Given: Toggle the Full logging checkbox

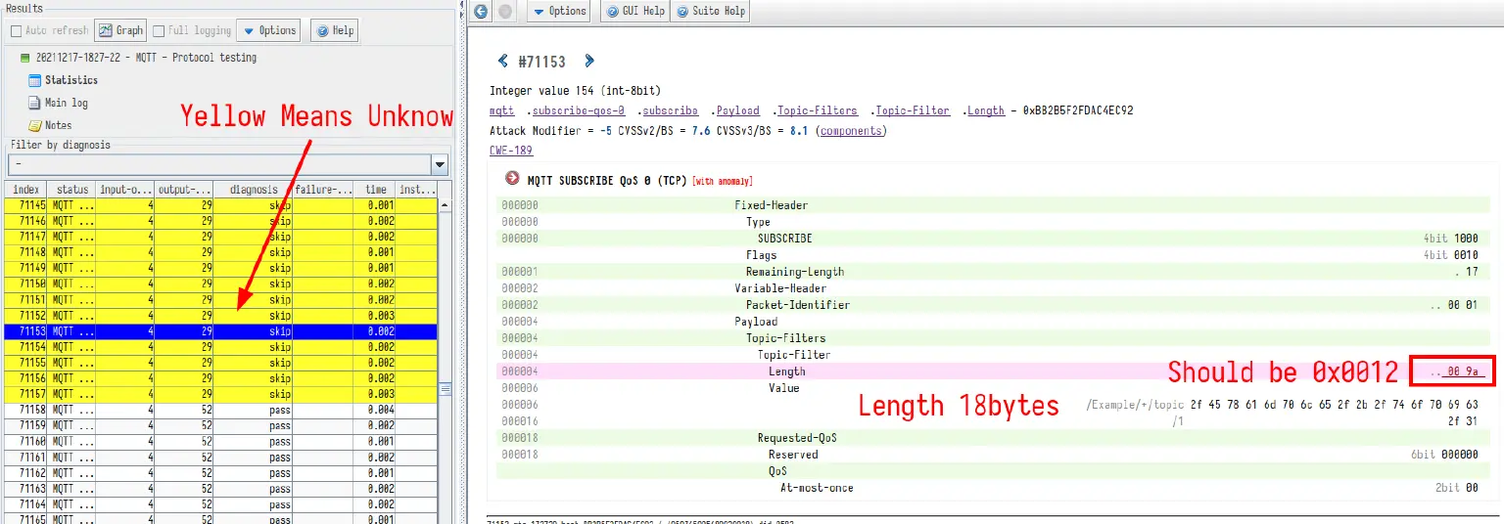Looking at the screenshot, I should (158, 30).
